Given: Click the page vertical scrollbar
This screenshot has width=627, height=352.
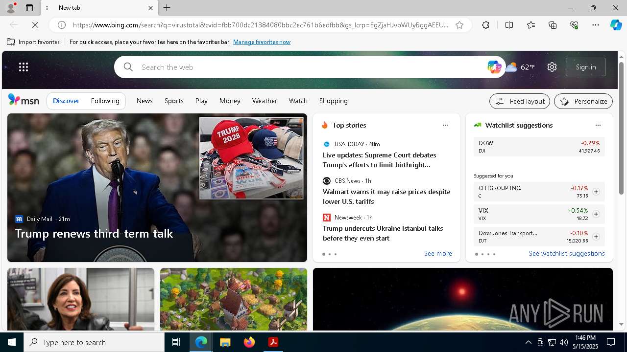Looking at the screenshot, I should coord(621,128).
